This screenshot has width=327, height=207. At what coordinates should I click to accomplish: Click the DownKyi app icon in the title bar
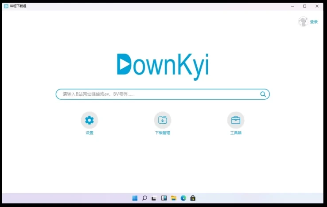[x=6, y=6]
